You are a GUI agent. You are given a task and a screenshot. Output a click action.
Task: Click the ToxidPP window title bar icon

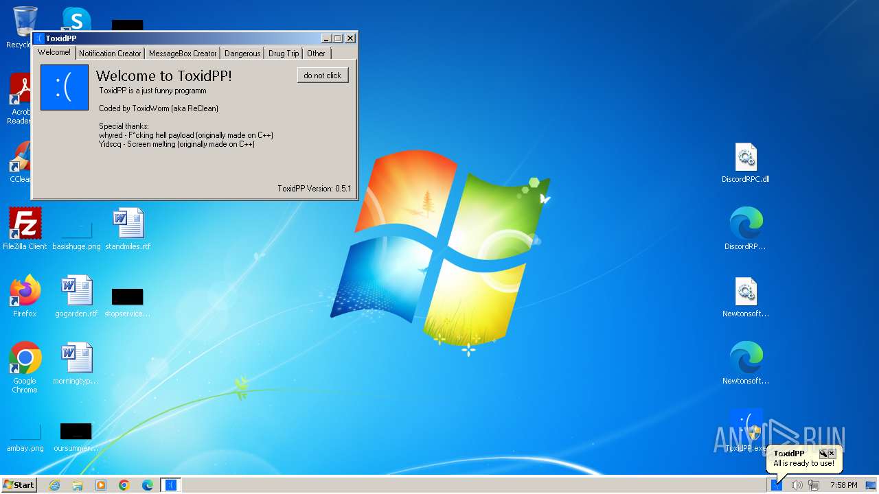pos(39,38)
